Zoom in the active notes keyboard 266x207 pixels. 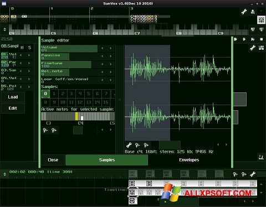[x=54, y=130]
